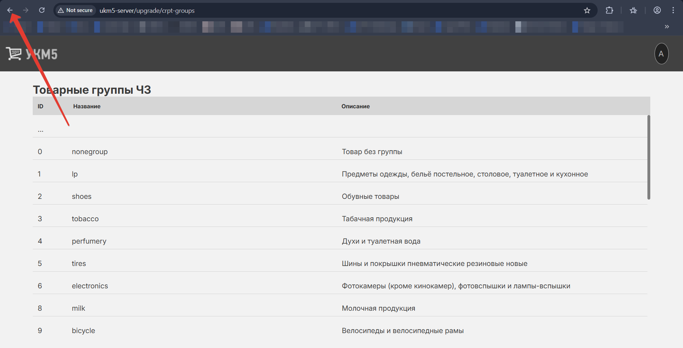The height and width of the screenshot is (348, 683).
Task: Click the Описание column header
Action: click(355, 106)
